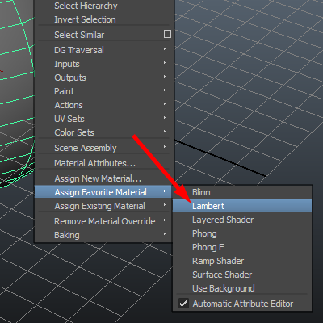Expand the Baking submenu arrow
The image size is (323, 323).
165,234
